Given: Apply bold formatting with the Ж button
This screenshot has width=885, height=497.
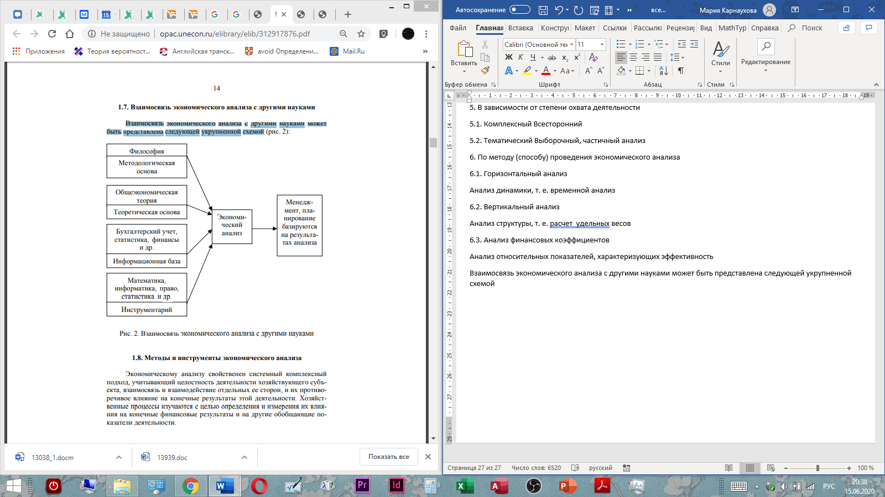Looking at the screenshot, I should click(509, 57).
